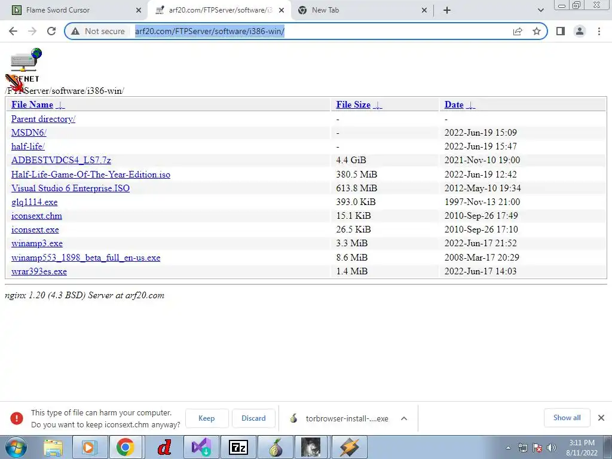Download wrar393es.exe
The height and width of the screenshot is (459, 612).
tap(39, 271)
